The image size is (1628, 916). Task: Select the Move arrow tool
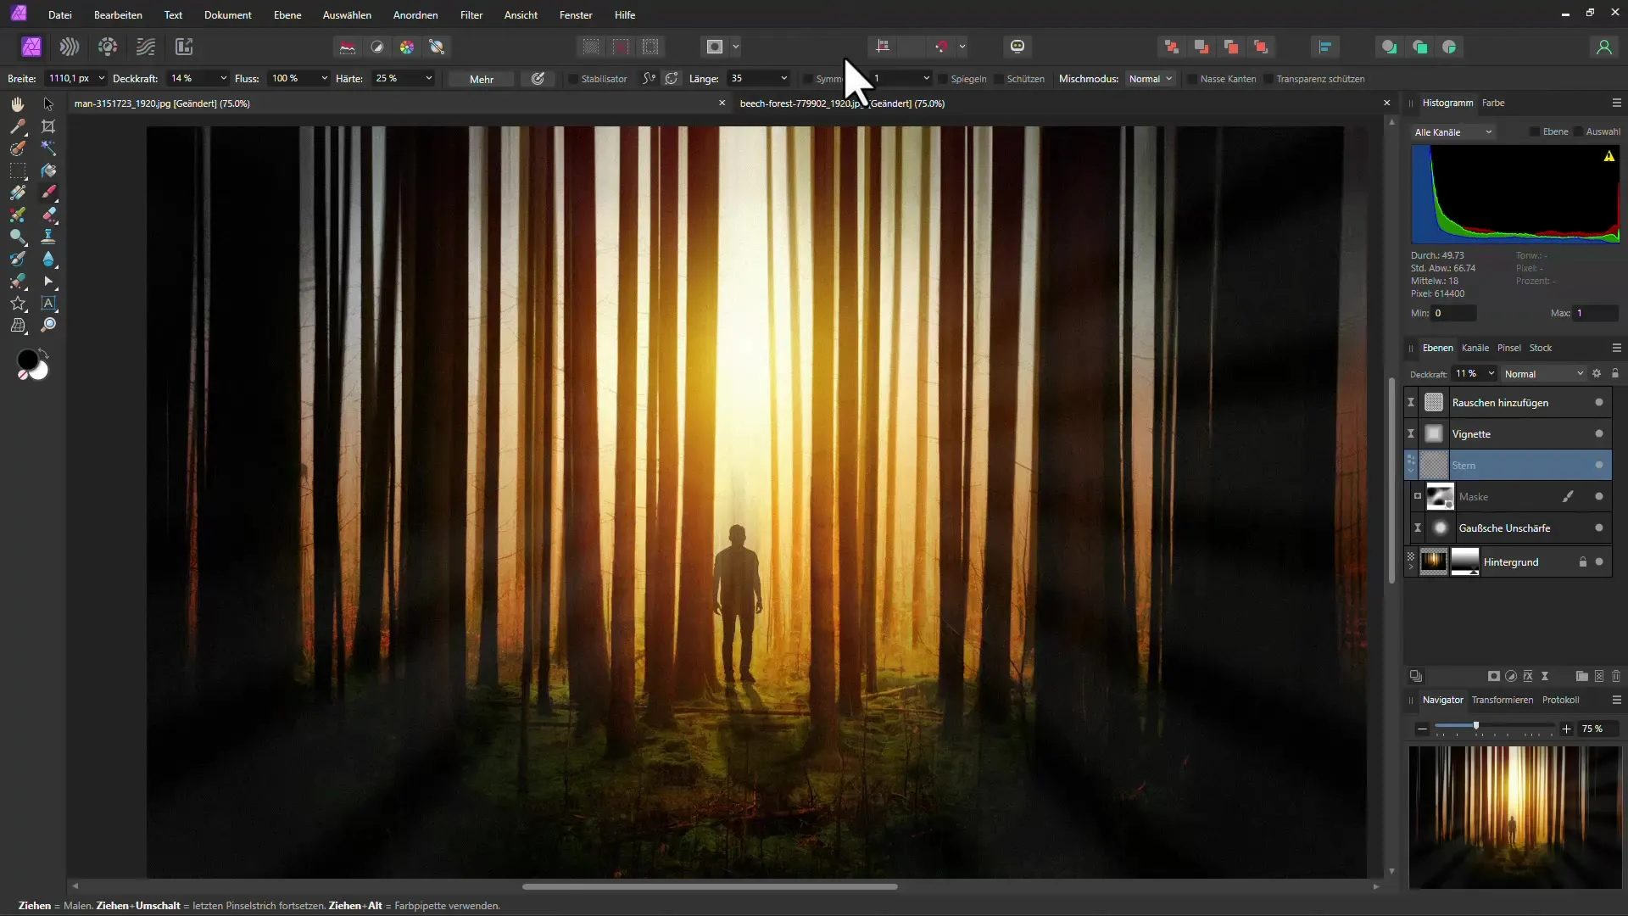click(x=48, y=103)
